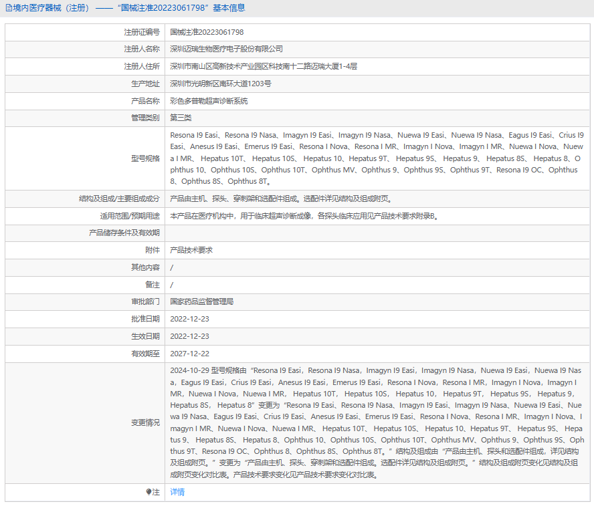Select the page title 境内医疗器械（注册）
This screenshot has width=594, height=508.
click(x=52, y=8)
